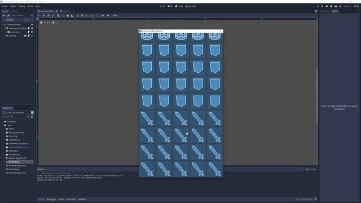This screenshot has width=361, height=203.
Task: Choose the Rotate Mode tool
Action: (49, 16)
